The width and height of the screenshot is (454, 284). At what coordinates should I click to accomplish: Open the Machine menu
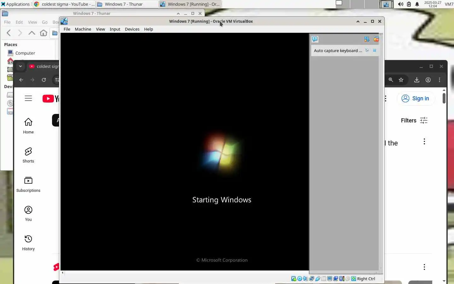(83, 29)
